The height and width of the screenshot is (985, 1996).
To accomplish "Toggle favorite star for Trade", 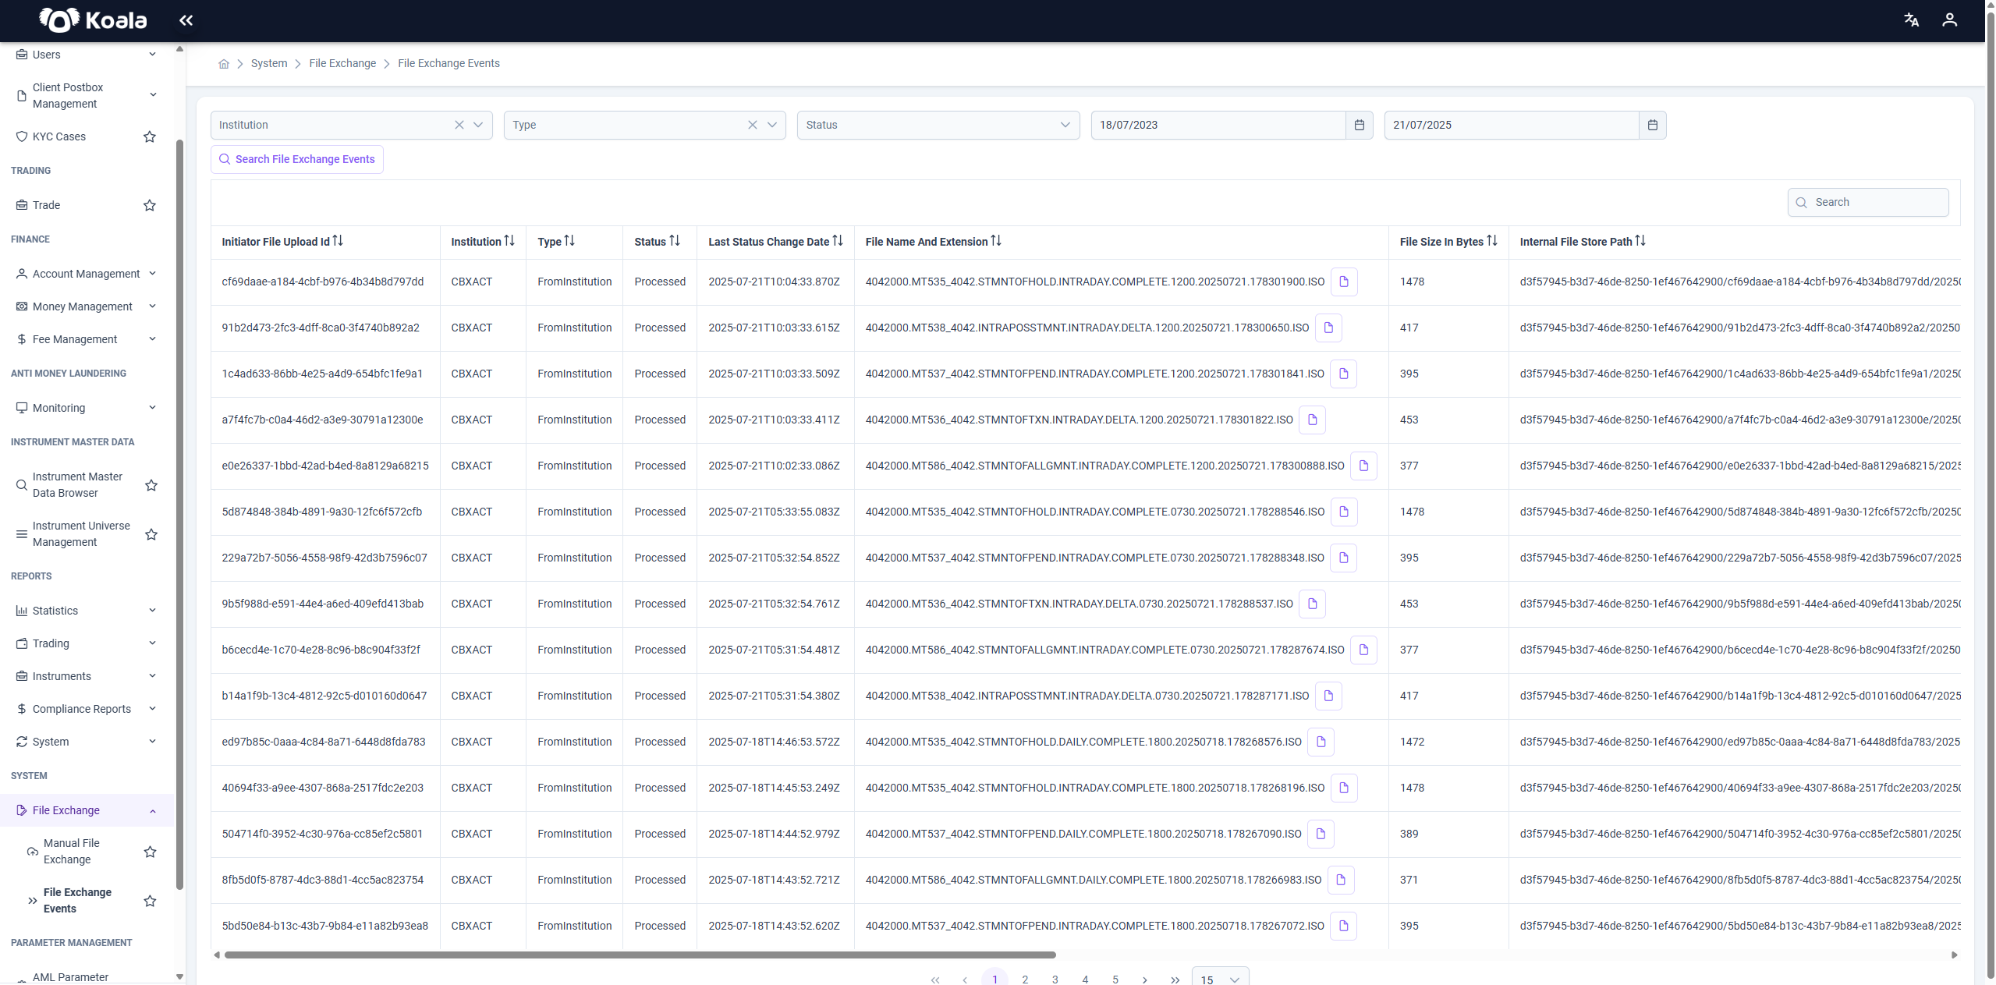I will 150,205.
